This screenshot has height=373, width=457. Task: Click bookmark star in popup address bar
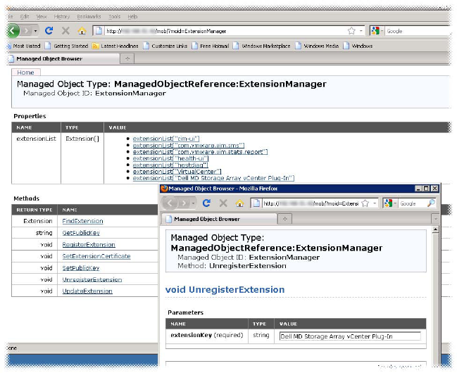365,203
